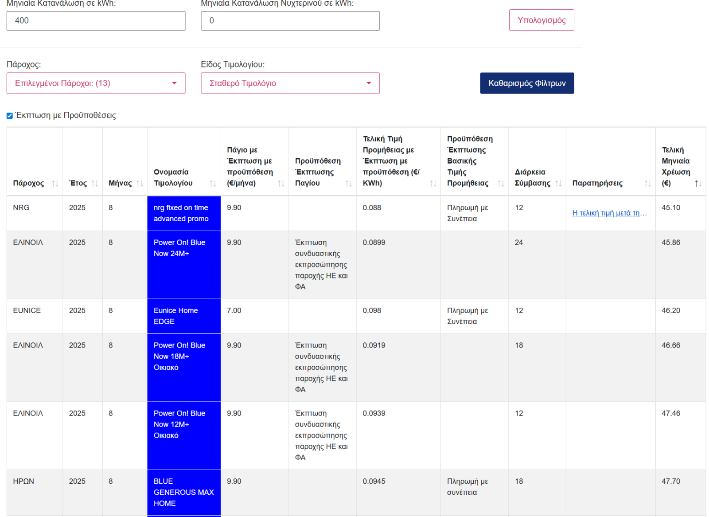Click the Καθαρισμός Φίλτρων button
709x517 pixels.
tap(527, 83)
